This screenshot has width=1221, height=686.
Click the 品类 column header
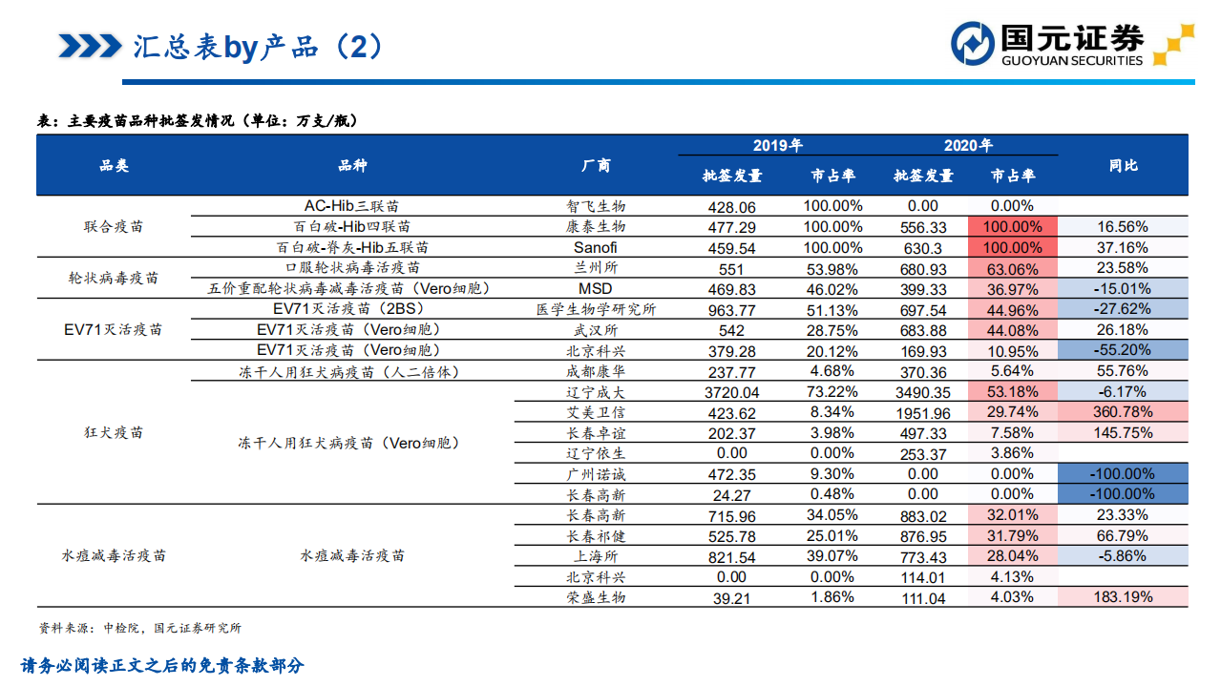coord(114,165)
